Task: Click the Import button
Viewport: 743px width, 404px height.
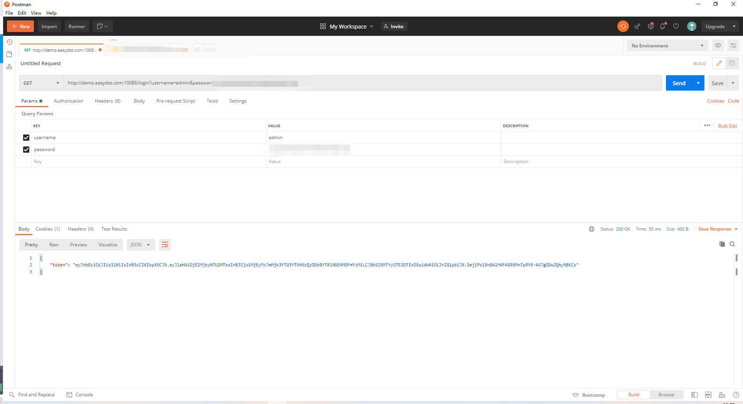Action: coord(49,26)
